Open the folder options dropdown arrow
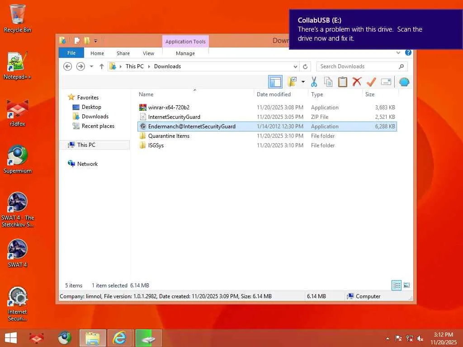This screenshot has height=347, width=463. point(303,82)
